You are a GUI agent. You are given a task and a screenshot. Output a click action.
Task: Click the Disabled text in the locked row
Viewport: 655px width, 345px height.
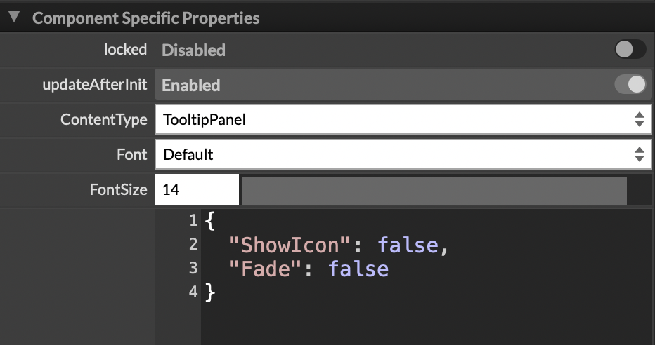(193, 50)
